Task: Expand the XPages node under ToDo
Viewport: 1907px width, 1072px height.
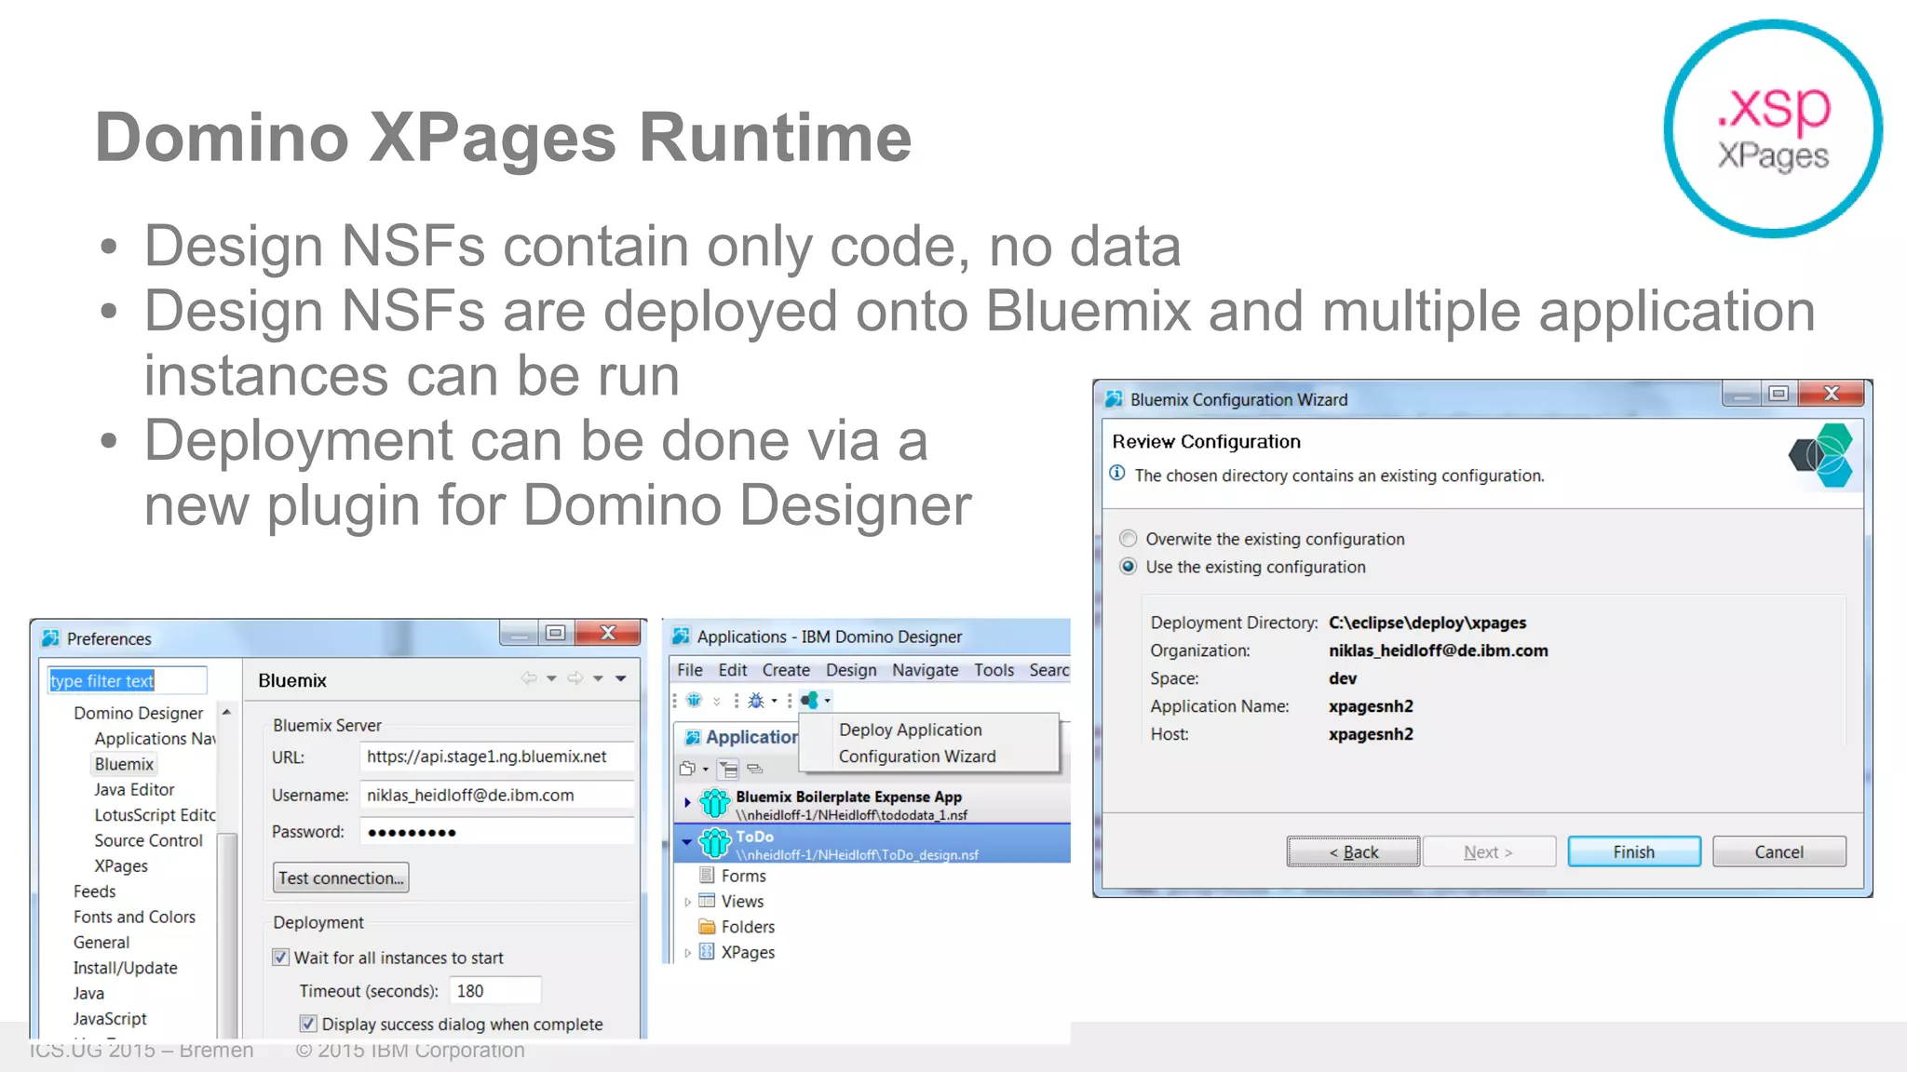Action: click(x=687, y=953)
